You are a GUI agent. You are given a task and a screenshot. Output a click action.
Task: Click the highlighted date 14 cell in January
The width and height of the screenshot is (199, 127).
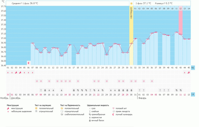click(x=193, y=94)
